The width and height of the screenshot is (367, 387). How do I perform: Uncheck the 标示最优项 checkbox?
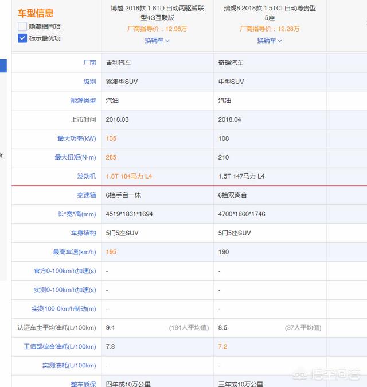click(x=22, y=38)
